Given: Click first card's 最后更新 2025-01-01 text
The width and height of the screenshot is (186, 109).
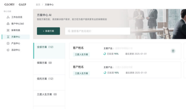Looking at the screenshot, I should click(136, 54).
